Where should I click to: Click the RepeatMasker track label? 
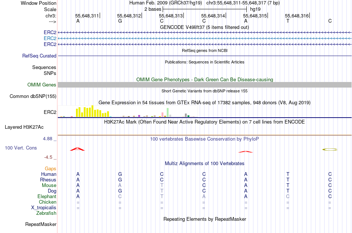pyautogui.click(x=41, y=224)
